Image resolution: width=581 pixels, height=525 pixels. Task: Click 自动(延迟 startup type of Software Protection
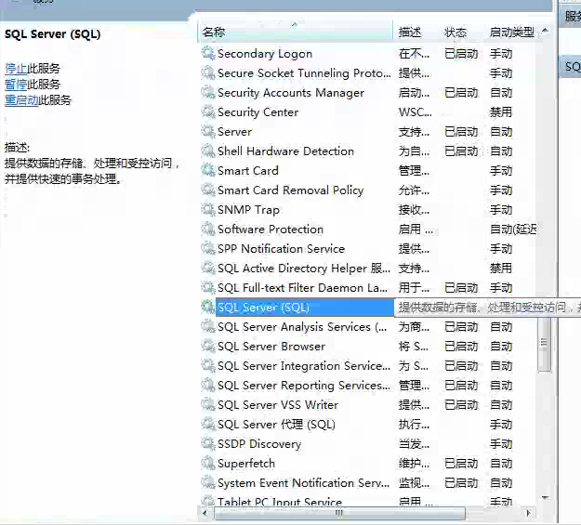(513, 230)
